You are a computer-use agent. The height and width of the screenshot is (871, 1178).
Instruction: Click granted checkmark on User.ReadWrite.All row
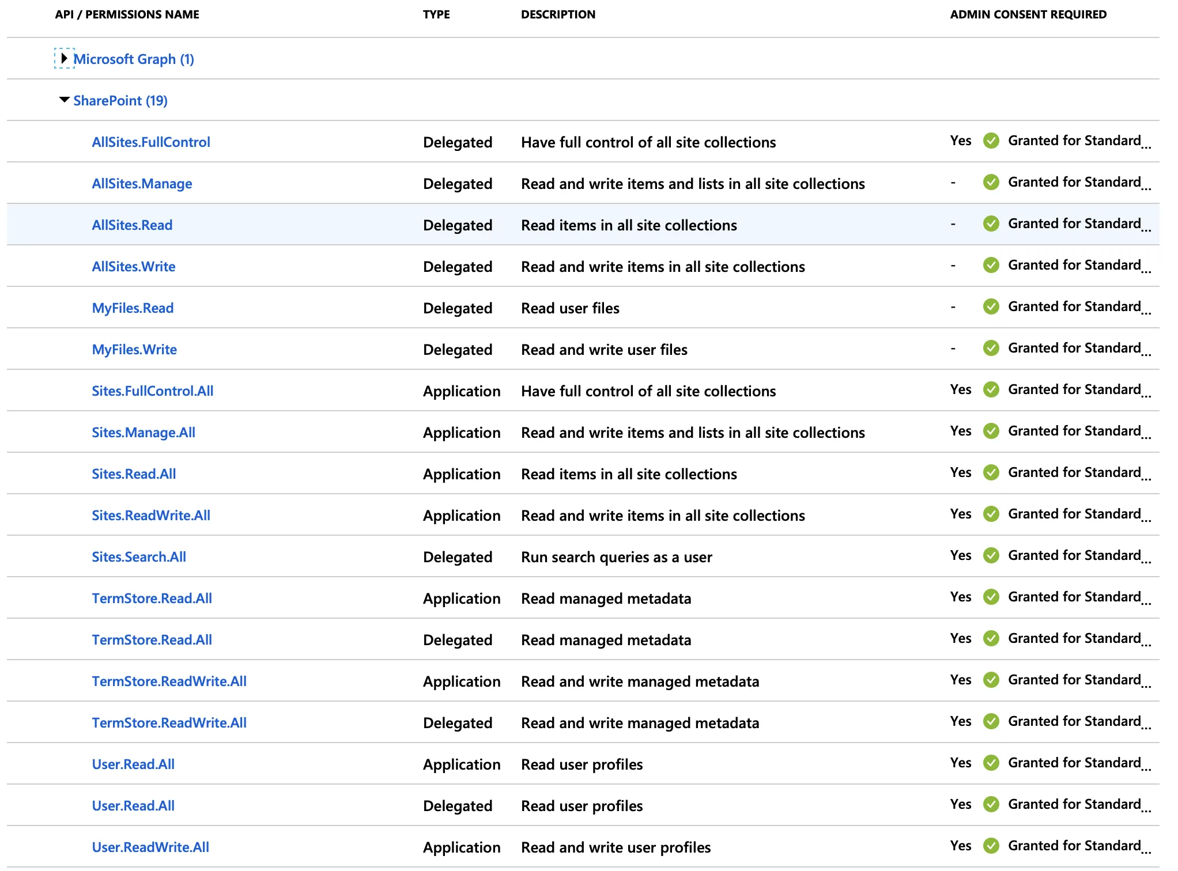coord(991,846)
